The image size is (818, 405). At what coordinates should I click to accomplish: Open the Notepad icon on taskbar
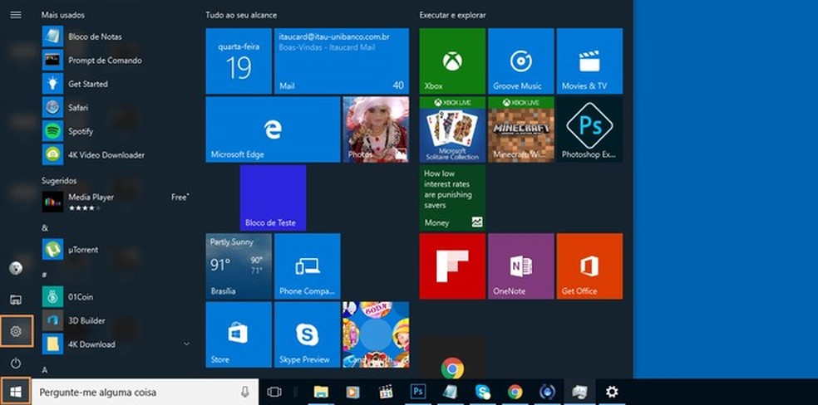click(451, 392)
